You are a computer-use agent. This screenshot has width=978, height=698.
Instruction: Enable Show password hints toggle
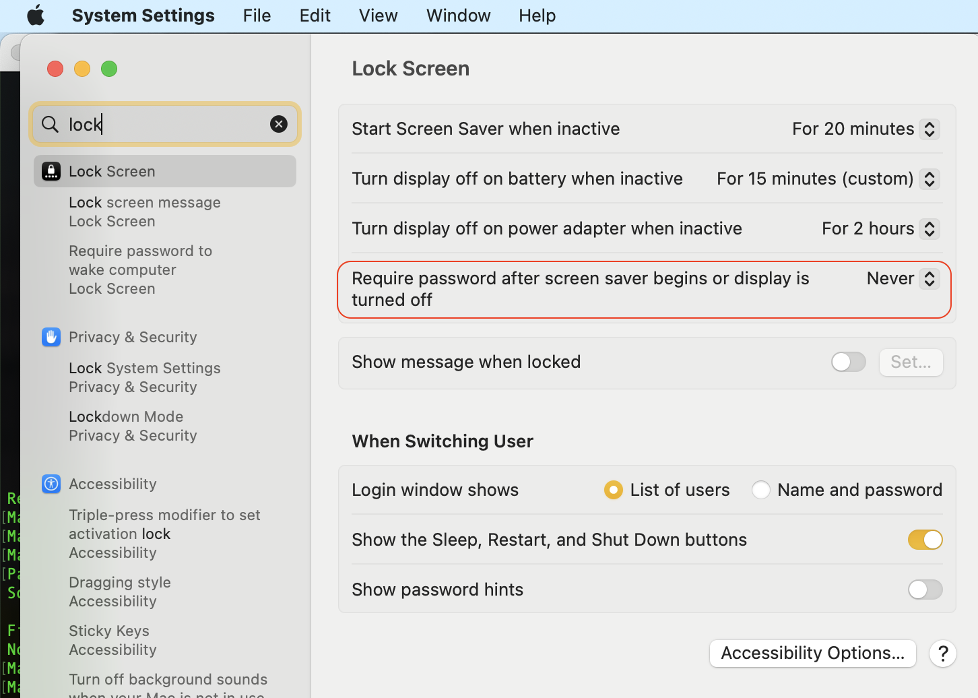pyautogui.click(x=925, y=590)
